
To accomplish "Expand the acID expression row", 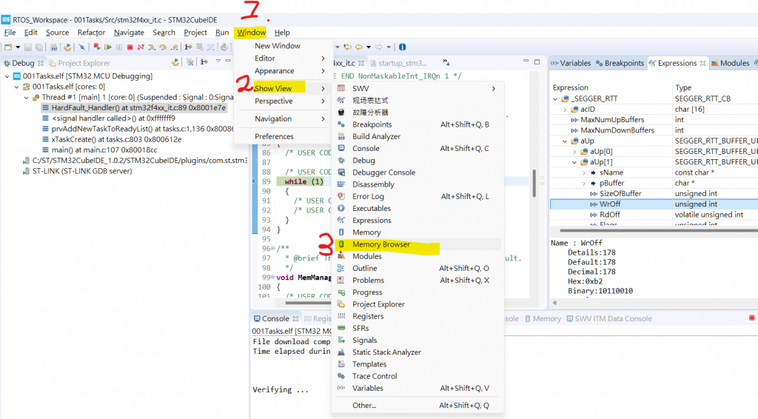I will [565, 110].
